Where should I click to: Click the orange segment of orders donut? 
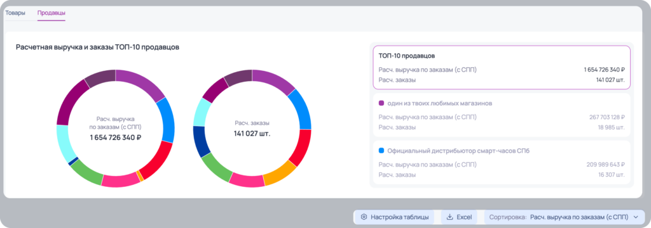pos(280,172)
